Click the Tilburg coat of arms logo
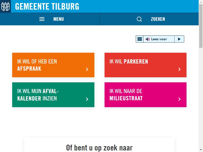 [5, 6]
